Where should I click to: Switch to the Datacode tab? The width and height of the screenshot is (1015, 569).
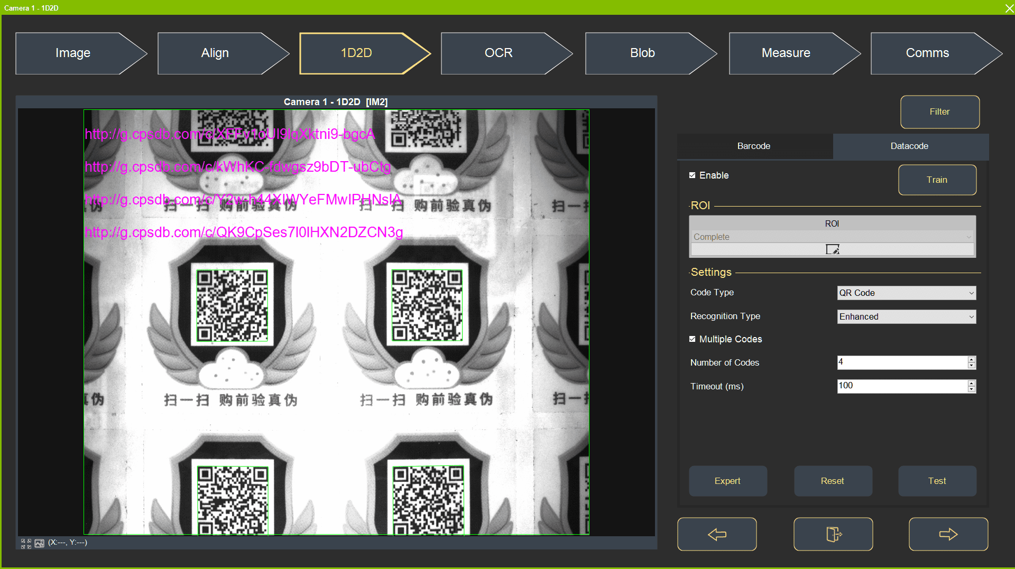point(910,146)
